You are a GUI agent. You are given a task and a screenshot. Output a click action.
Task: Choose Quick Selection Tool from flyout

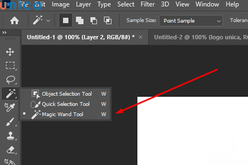tap(65, 104)
